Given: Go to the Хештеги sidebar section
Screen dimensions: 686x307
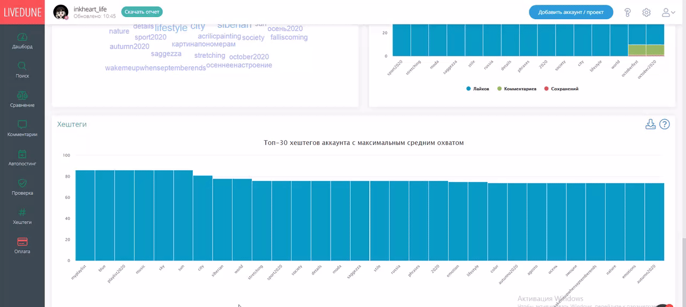Looking at the screenshot, I should click(x=22, y=216).
